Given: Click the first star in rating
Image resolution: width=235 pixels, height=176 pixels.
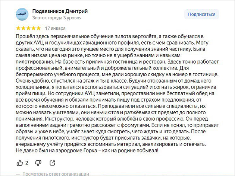Looking at the screenshot, I should coord(19,28).
